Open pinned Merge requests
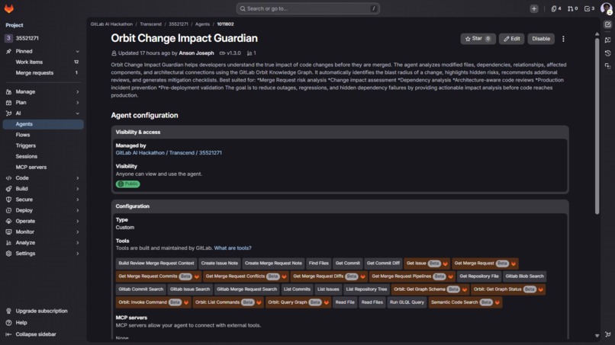Image resolution: width=615 pixels, height=345 pixels. click(x=43, y=73)
